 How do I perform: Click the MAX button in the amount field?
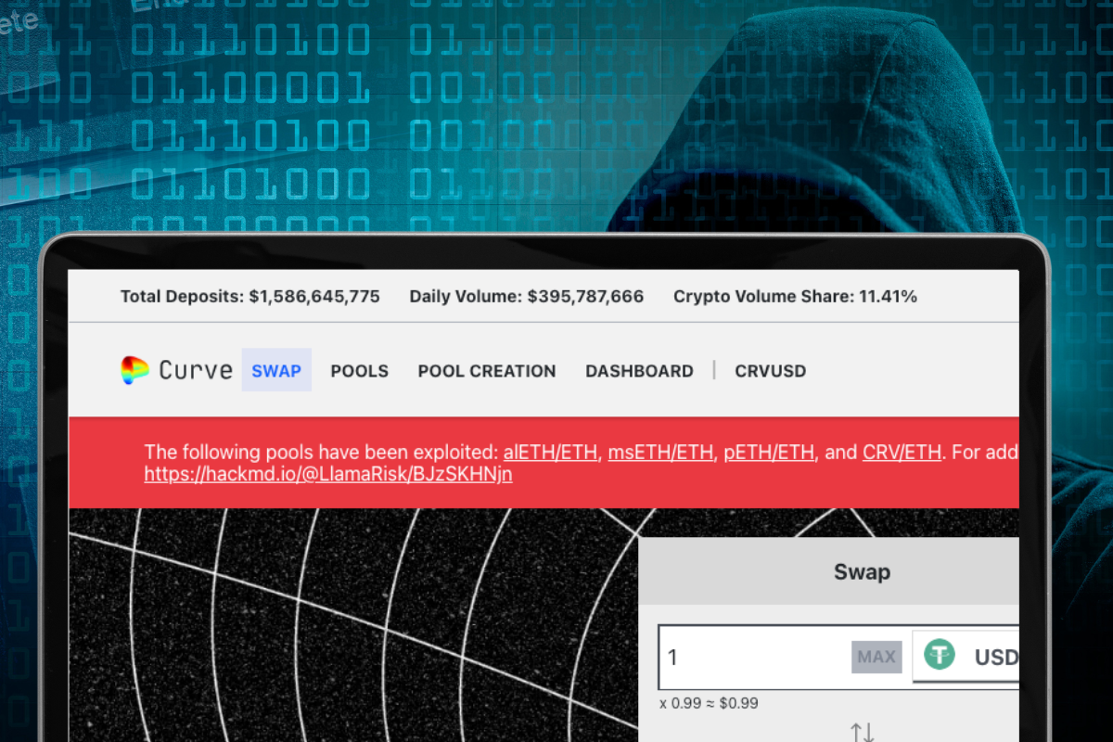(x=876, y=656)
